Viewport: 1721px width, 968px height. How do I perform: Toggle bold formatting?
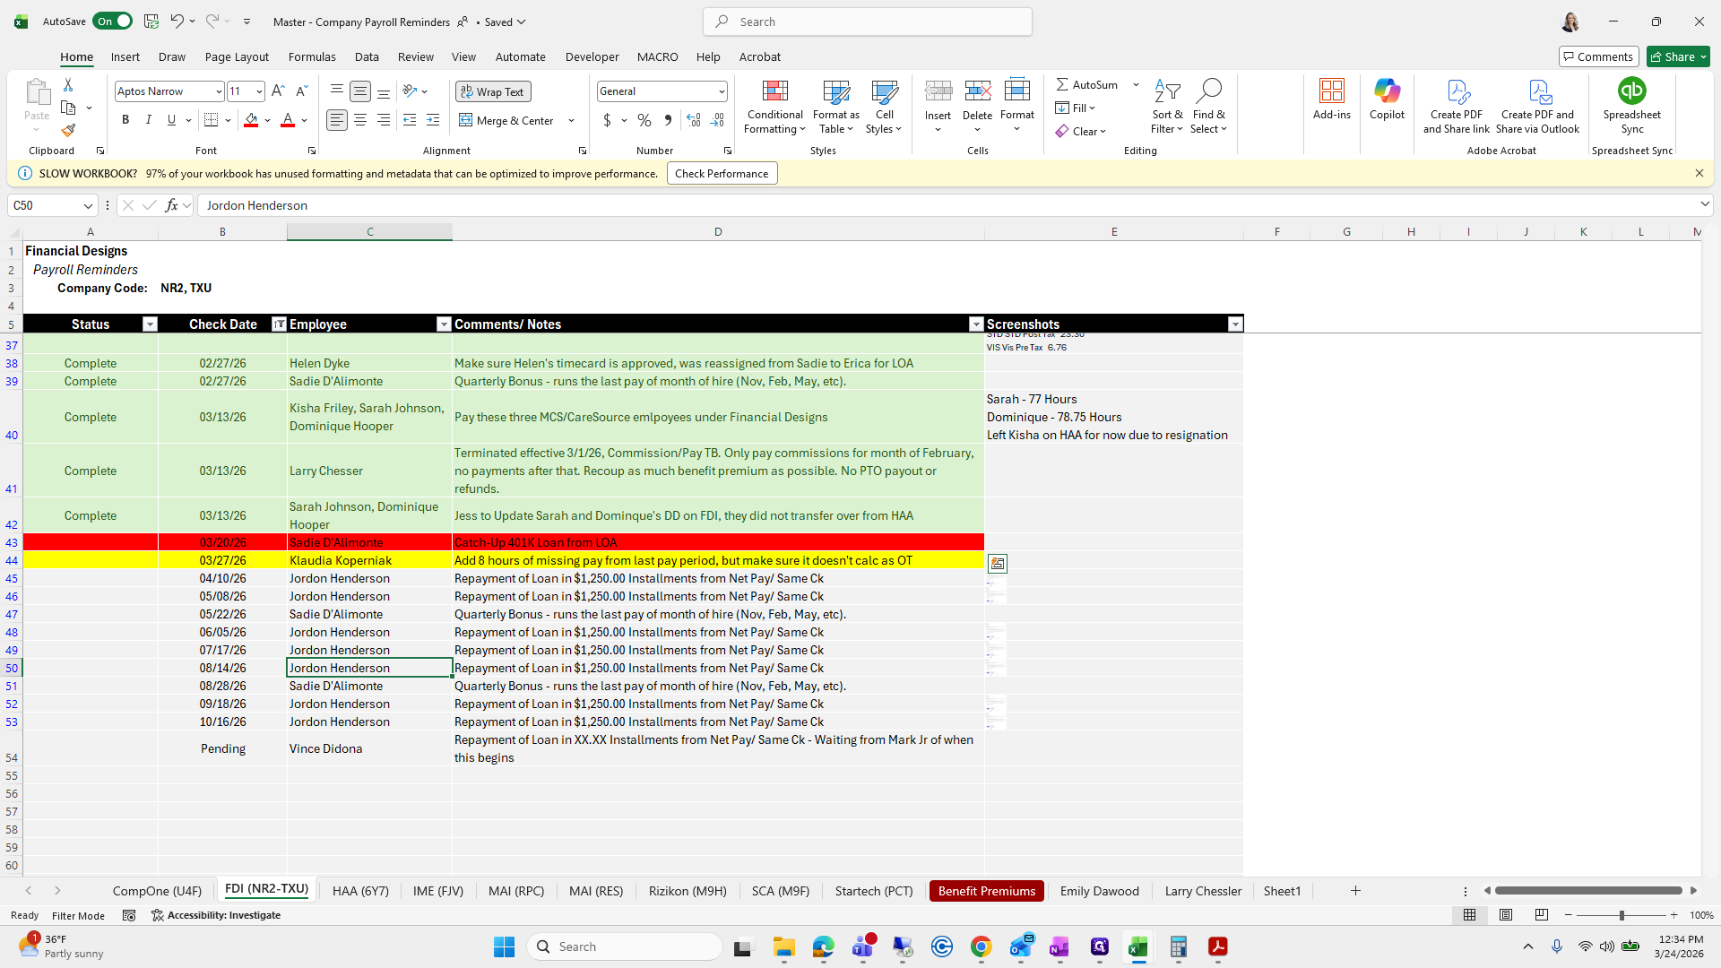point(125,120)
